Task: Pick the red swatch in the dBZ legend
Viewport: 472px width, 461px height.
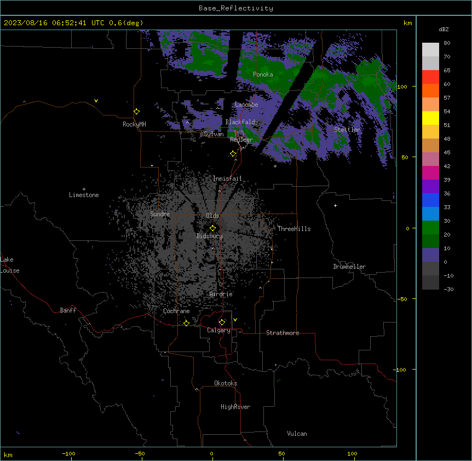Action: point(430,77)
